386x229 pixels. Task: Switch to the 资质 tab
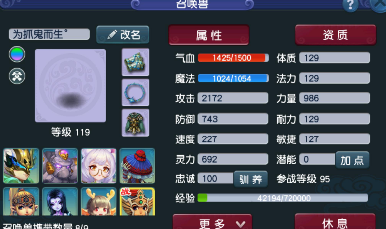tap(336, 35)
